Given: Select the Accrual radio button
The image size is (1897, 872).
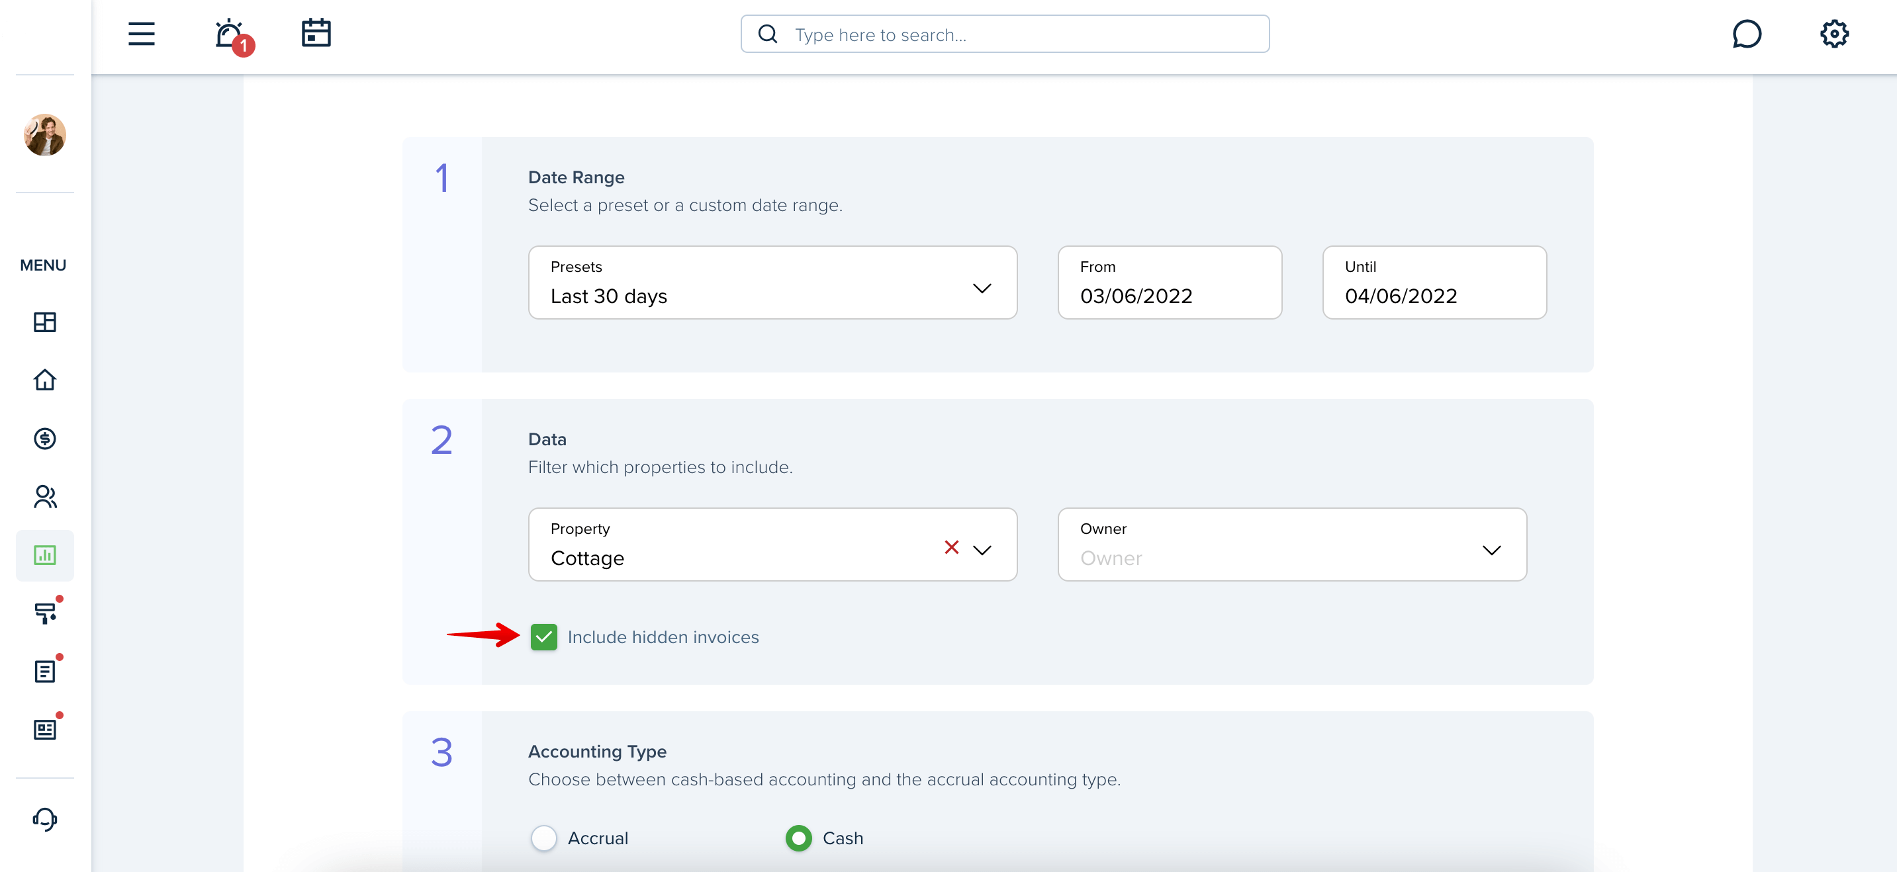Looking at the screenshot, I should (543, 838).
